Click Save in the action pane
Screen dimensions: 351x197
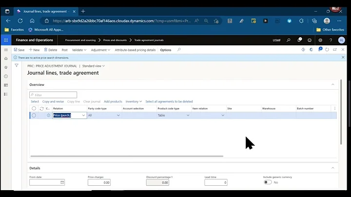[19, 50]
